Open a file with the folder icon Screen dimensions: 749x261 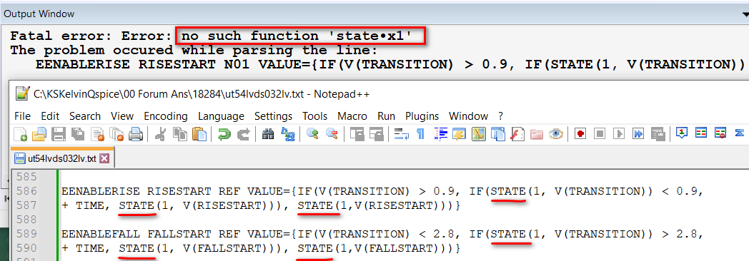coord(39,134)
